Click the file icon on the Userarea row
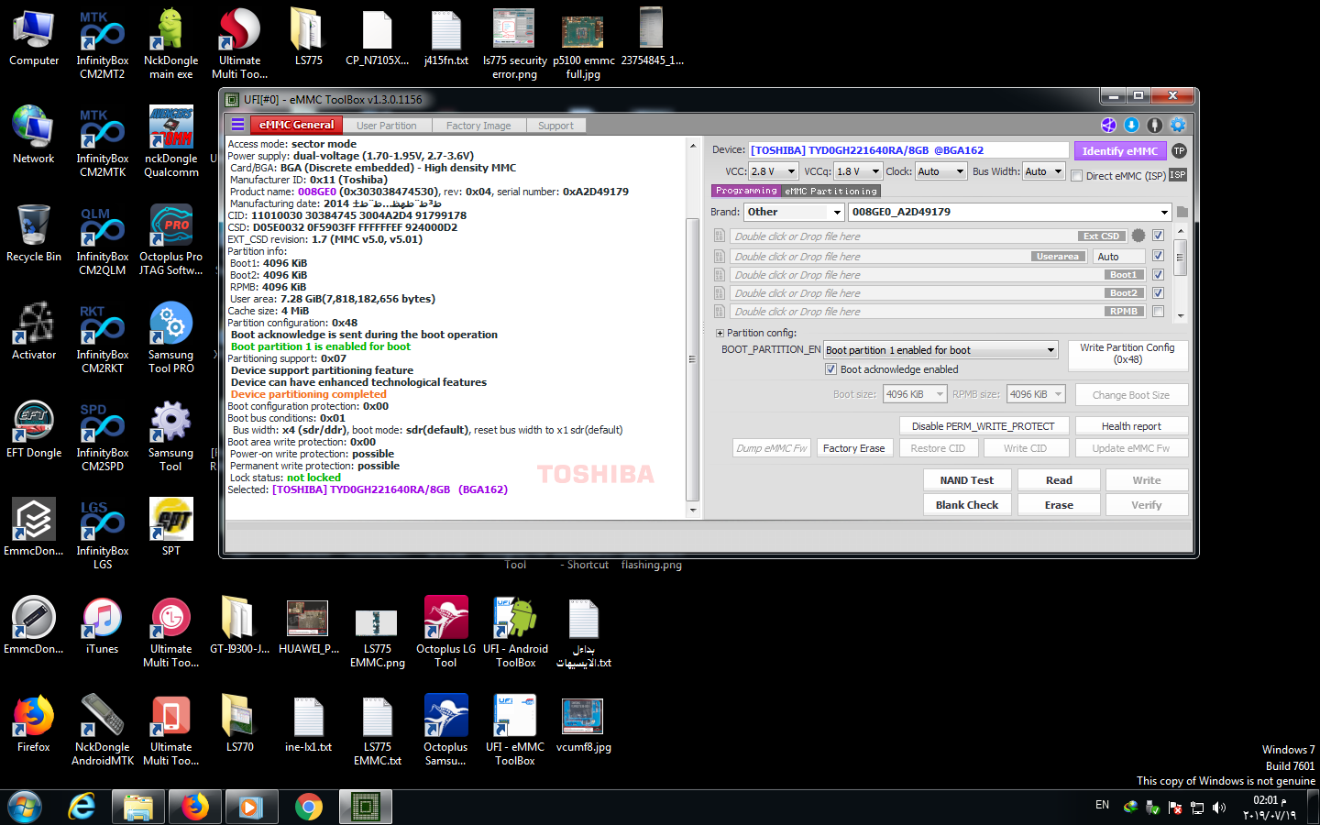 [x=720, y=256]
